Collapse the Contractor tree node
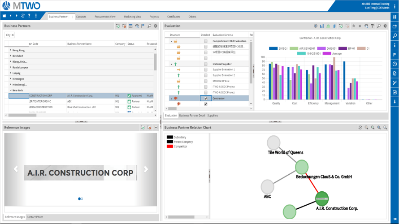Screen dimensions: 399x224 172,99
